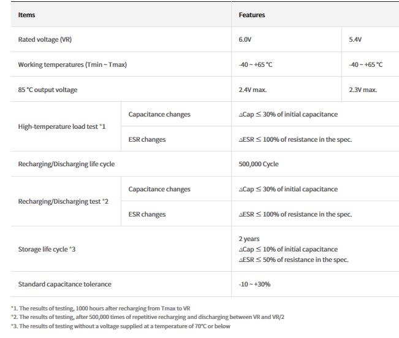Select the Standard capacitance tolerance label
Viewport: 399px width, 338px height.
pos(64,284)
